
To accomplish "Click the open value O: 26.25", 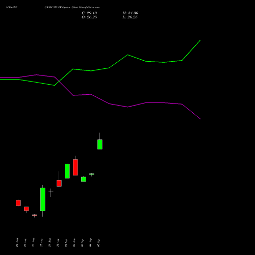I will 89,17.
